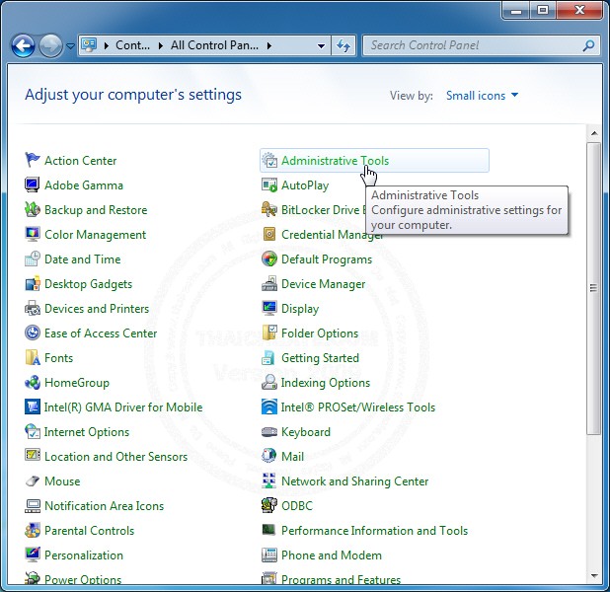Click the Keyboard icon
610x592 pixels.
coord(269,431)
